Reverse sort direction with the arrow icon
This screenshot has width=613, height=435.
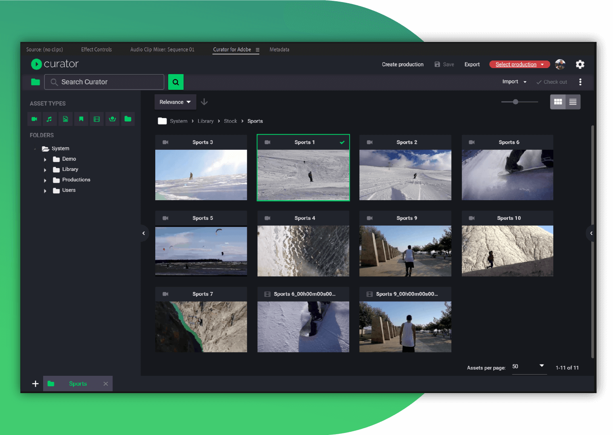click(x=204, y=102)
